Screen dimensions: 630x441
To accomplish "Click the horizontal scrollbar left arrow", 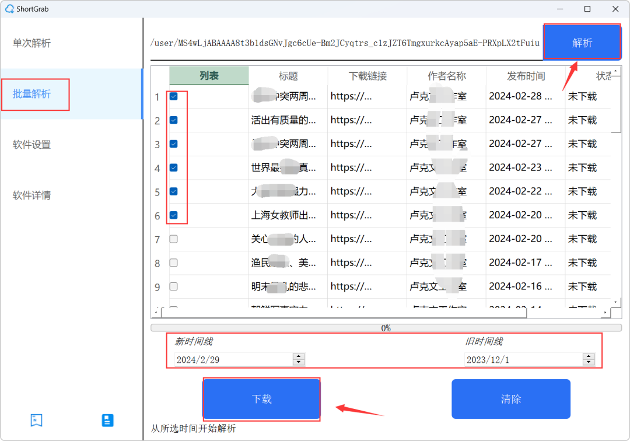I will click(x=156, y=313).
